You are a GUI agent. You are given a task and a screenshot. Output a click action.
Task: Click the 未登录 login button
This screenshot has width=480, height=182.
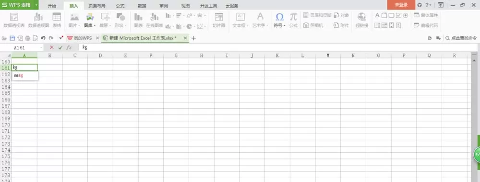(x=401, y=5)
